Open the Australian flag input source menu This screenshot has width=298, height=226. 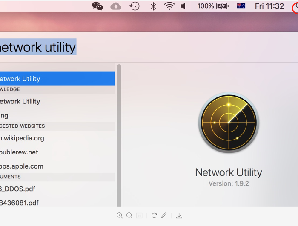241,6
